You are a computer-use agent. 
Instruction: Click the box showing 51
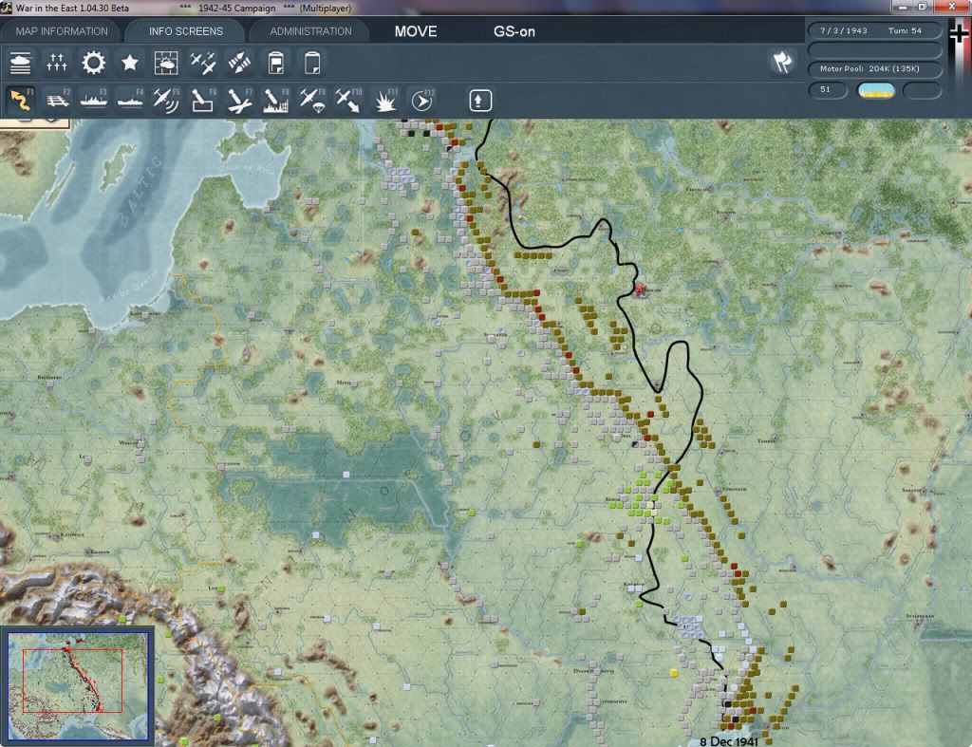827,90
